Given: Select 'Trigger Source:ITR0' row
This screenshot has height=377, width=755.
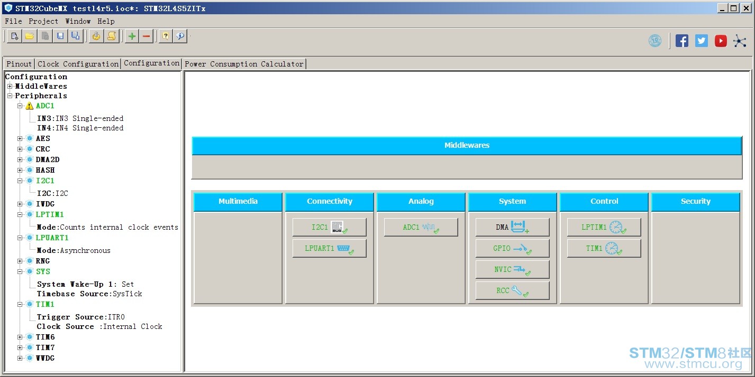Looking at the screenshot, I should (x=80, y=317).
